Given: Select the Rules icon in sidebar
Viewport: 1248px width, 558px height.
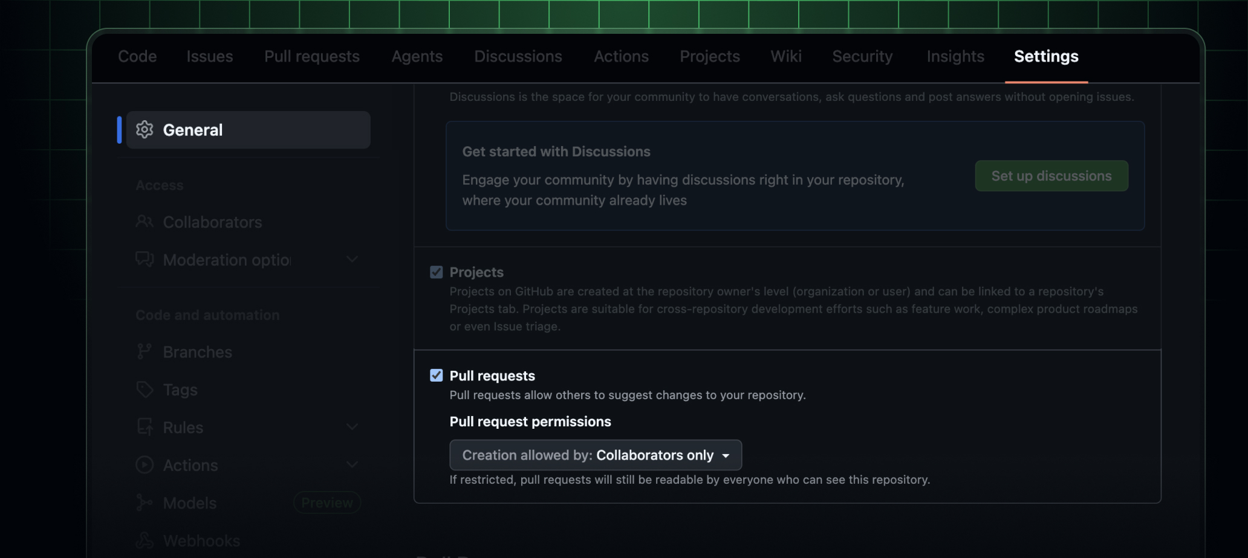Looking at the screenshot, I should click(x=145, y=427).
